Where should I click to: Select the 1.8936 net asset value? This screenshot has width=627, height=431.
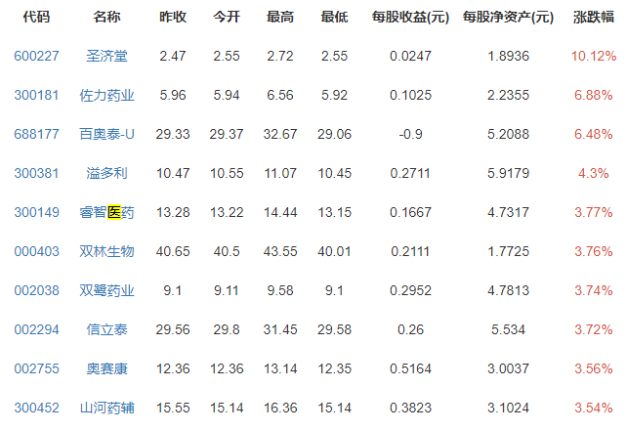pyautogui.click(x=508, y=56)
